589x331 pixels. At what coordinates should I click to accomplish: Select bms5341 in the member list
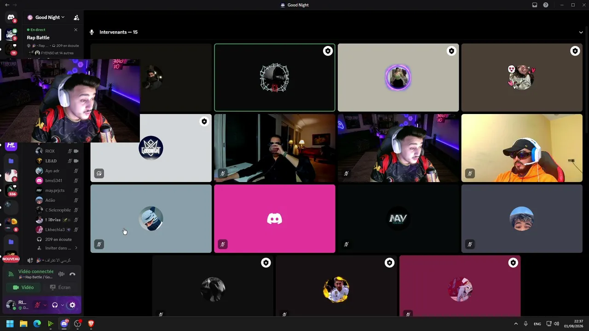coord(56,181)
